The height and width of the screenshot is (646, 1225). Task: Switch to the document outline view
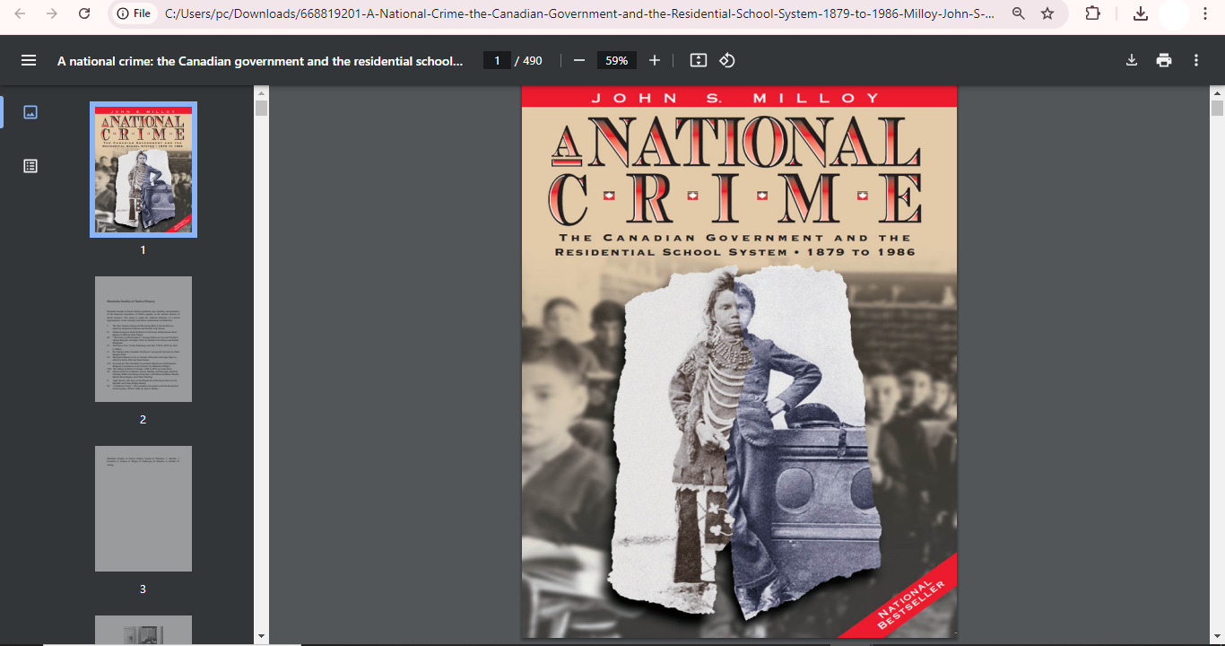[30, 166]
